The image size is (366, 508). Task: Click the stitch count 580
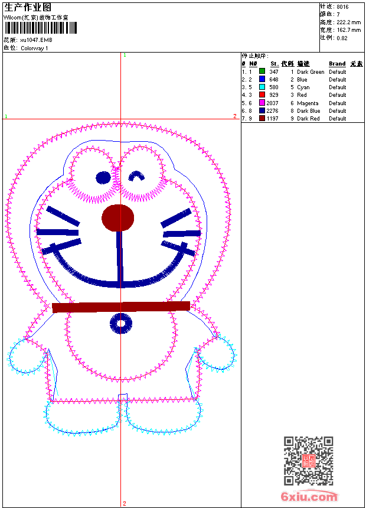point(274,87)
